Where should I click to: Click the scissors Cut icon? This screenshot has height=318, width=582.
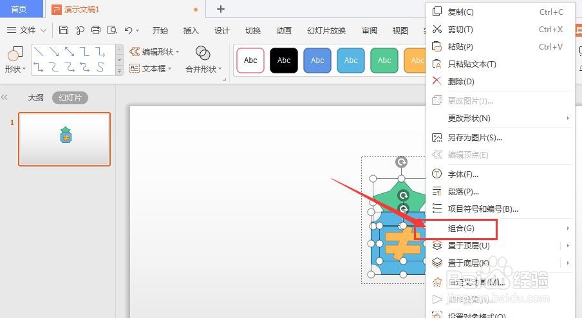437,29
